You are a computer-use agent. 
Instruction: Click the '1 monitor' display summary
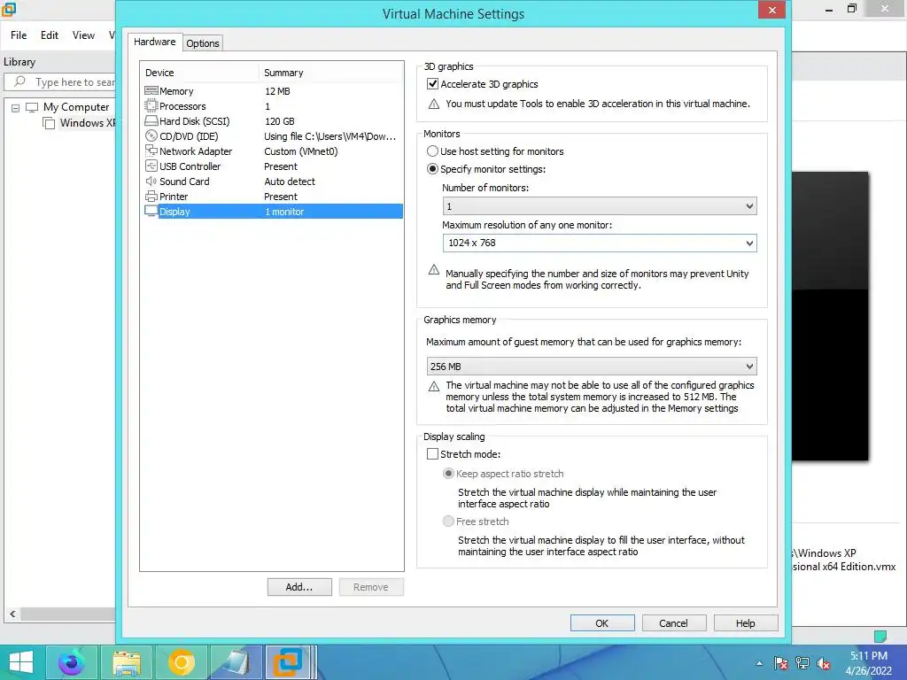click(284, 212)
